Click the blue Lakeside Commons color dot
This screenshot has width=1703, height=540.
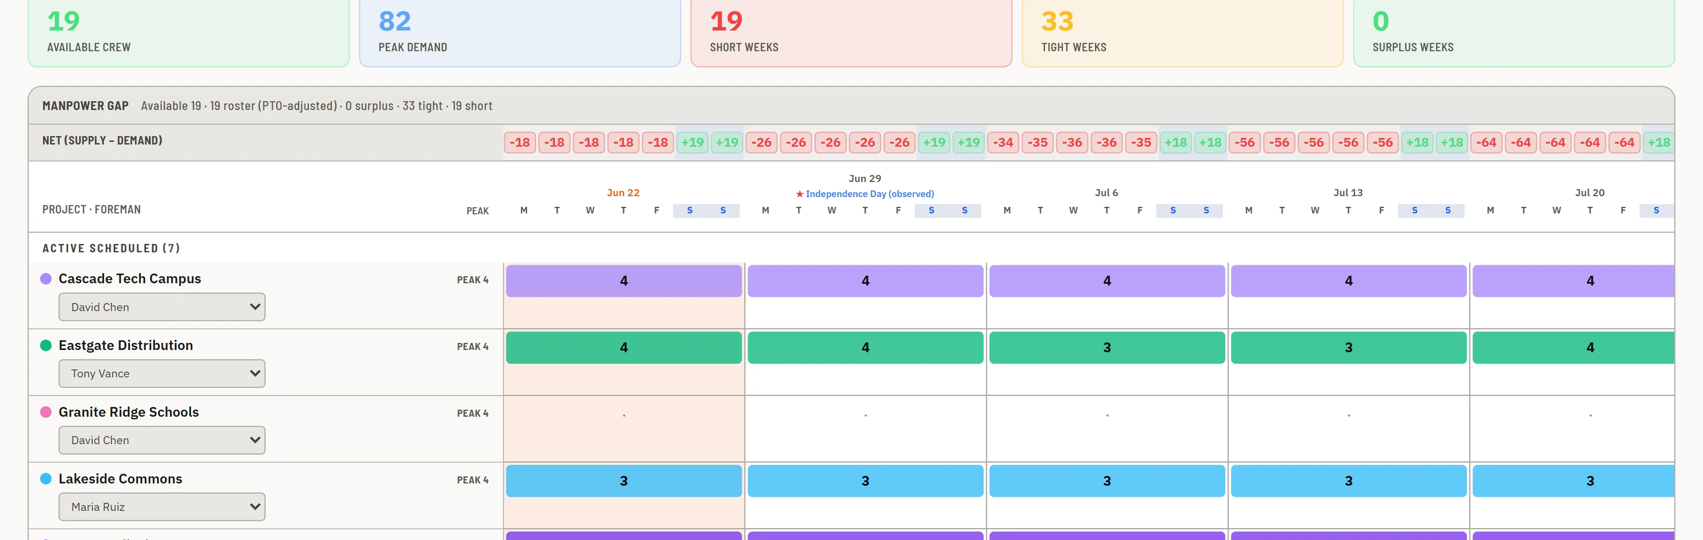pos(46,479)
